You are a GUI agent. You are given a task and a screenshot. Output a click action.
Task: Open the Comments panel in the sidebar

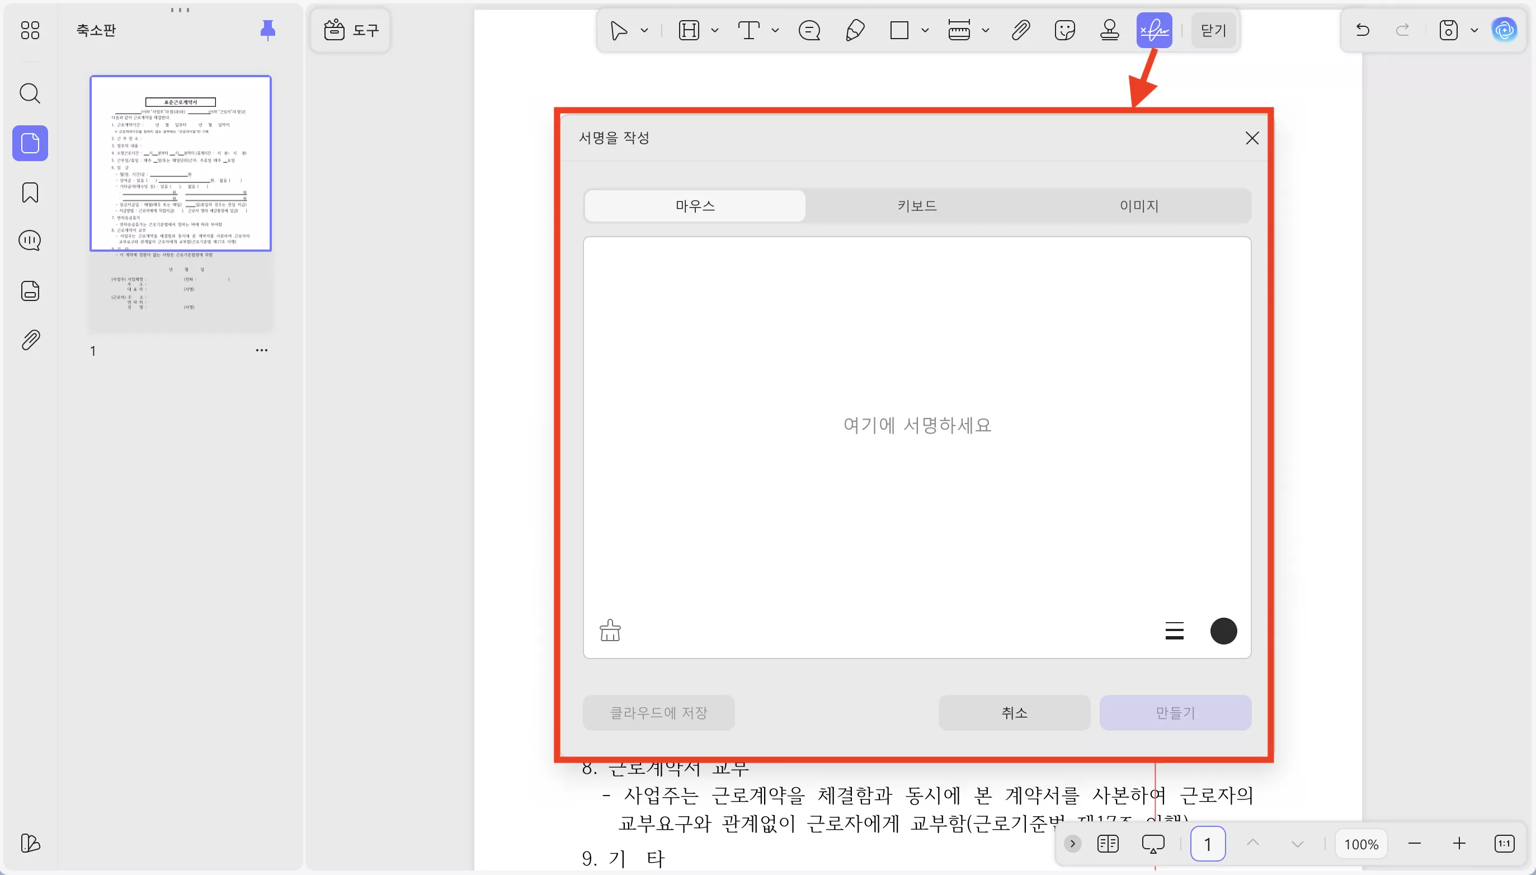(30, 240)
